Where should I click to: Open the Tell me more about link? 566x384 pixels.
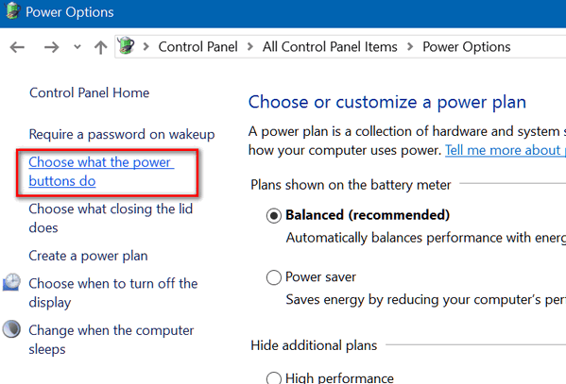click(x=506, y=150)
